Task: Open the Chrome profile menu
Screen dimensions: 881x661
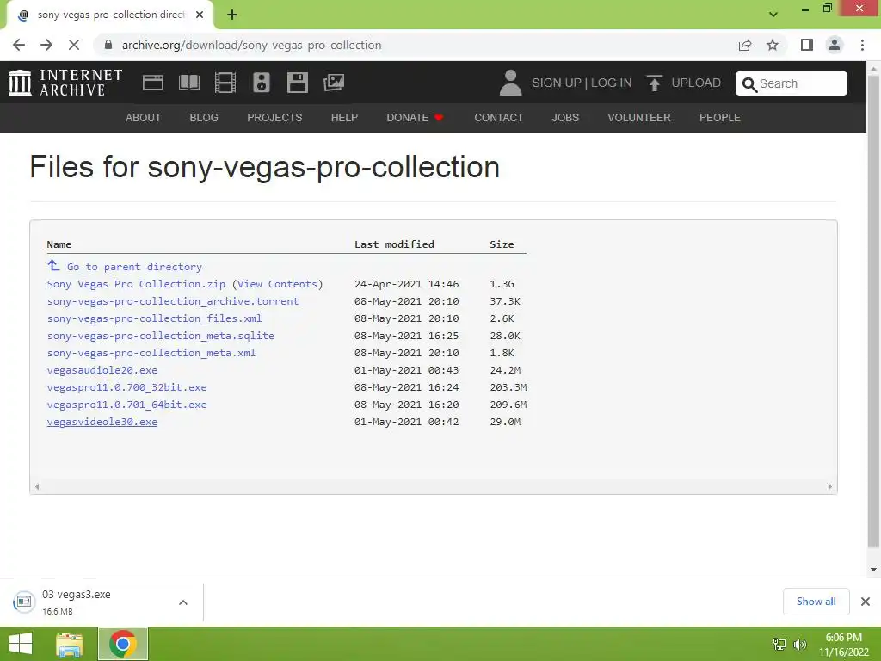Action: pos(835,45)
